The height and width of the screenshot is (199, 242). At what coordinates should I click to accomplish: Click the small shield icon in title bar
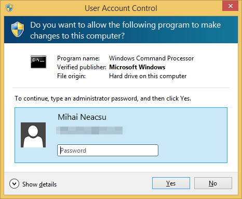[x=9, y=8]
